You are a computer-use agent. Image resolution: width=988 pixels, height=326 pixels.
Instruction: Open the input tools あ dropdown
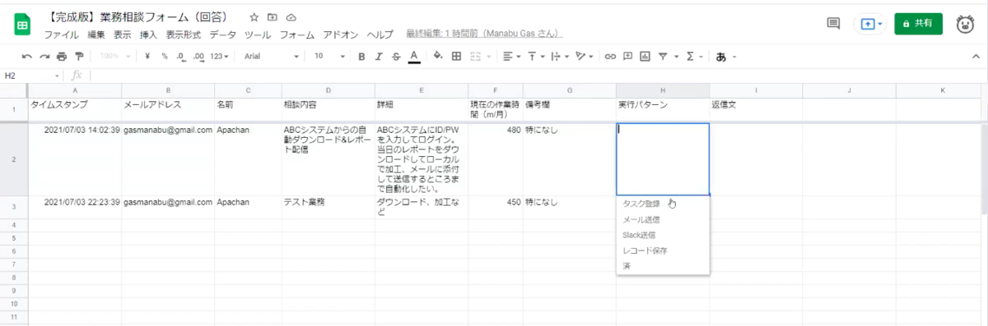(725, 57)
